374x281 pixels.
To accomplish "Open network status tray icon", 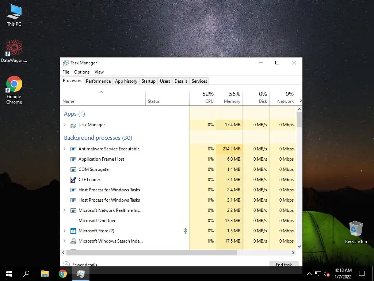I will (x=318, y=274).
